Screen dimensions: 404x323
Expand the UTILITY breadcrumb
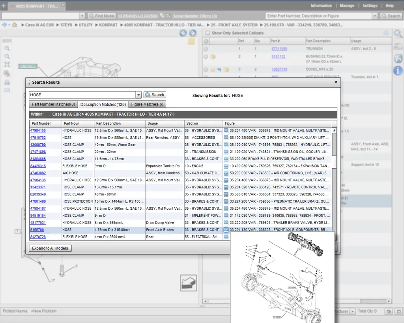click(76, 25)
